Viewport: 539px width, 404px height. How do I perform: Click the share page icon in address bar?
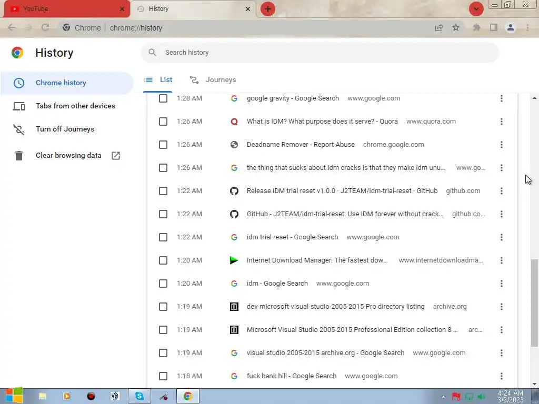(x=439, y=28)
